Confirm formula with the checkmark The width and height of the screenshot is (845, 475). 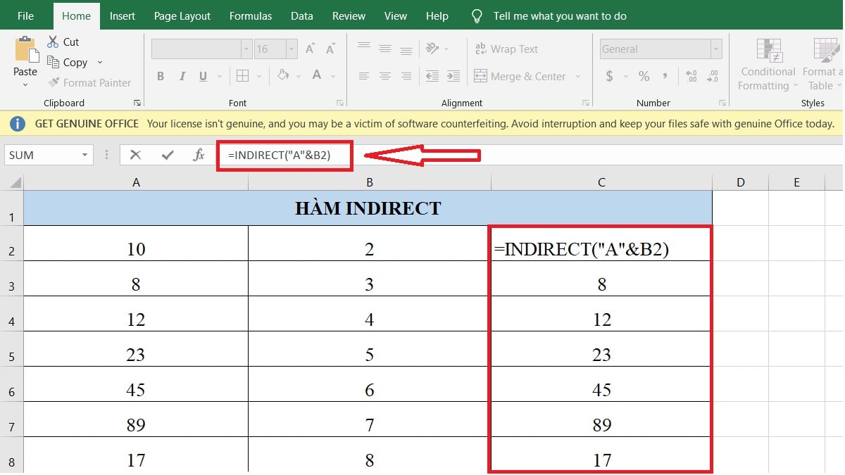[x=168, y=155]
